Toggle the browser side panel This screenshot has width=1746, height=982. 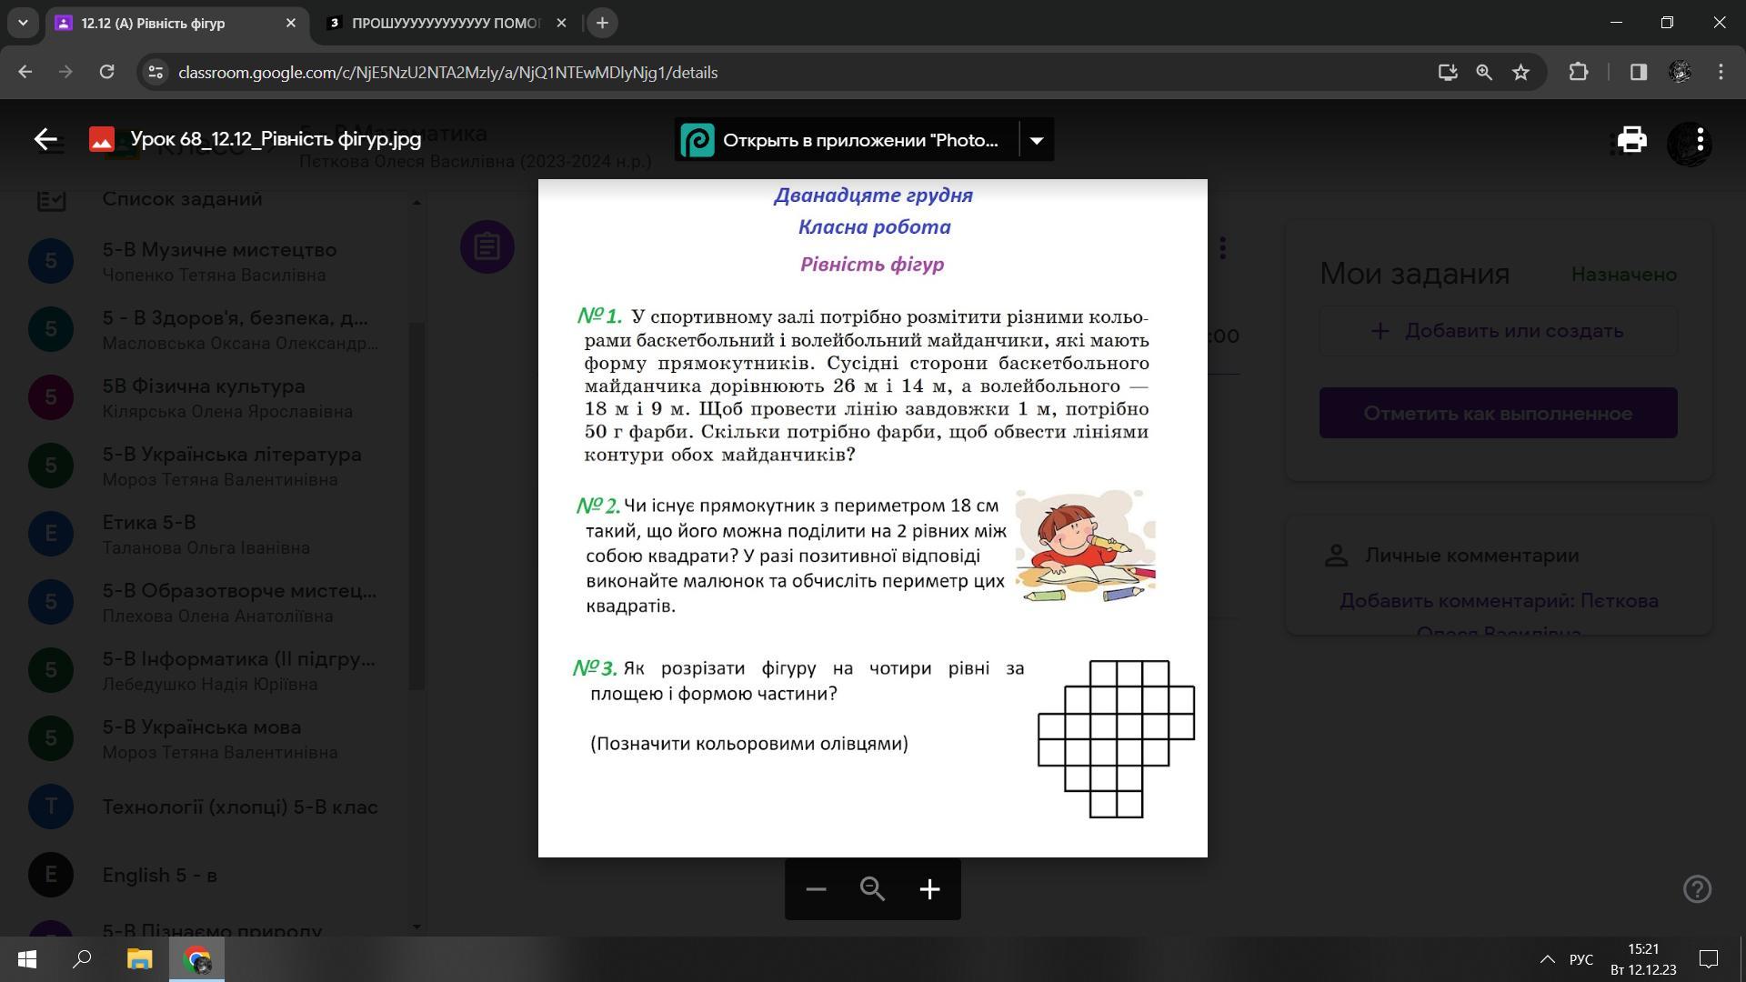[x=1638, y=73]
